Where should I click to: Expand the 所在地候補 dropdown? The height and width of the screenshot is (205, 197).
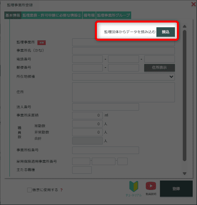pyautogui.click(x=123, y=77)
